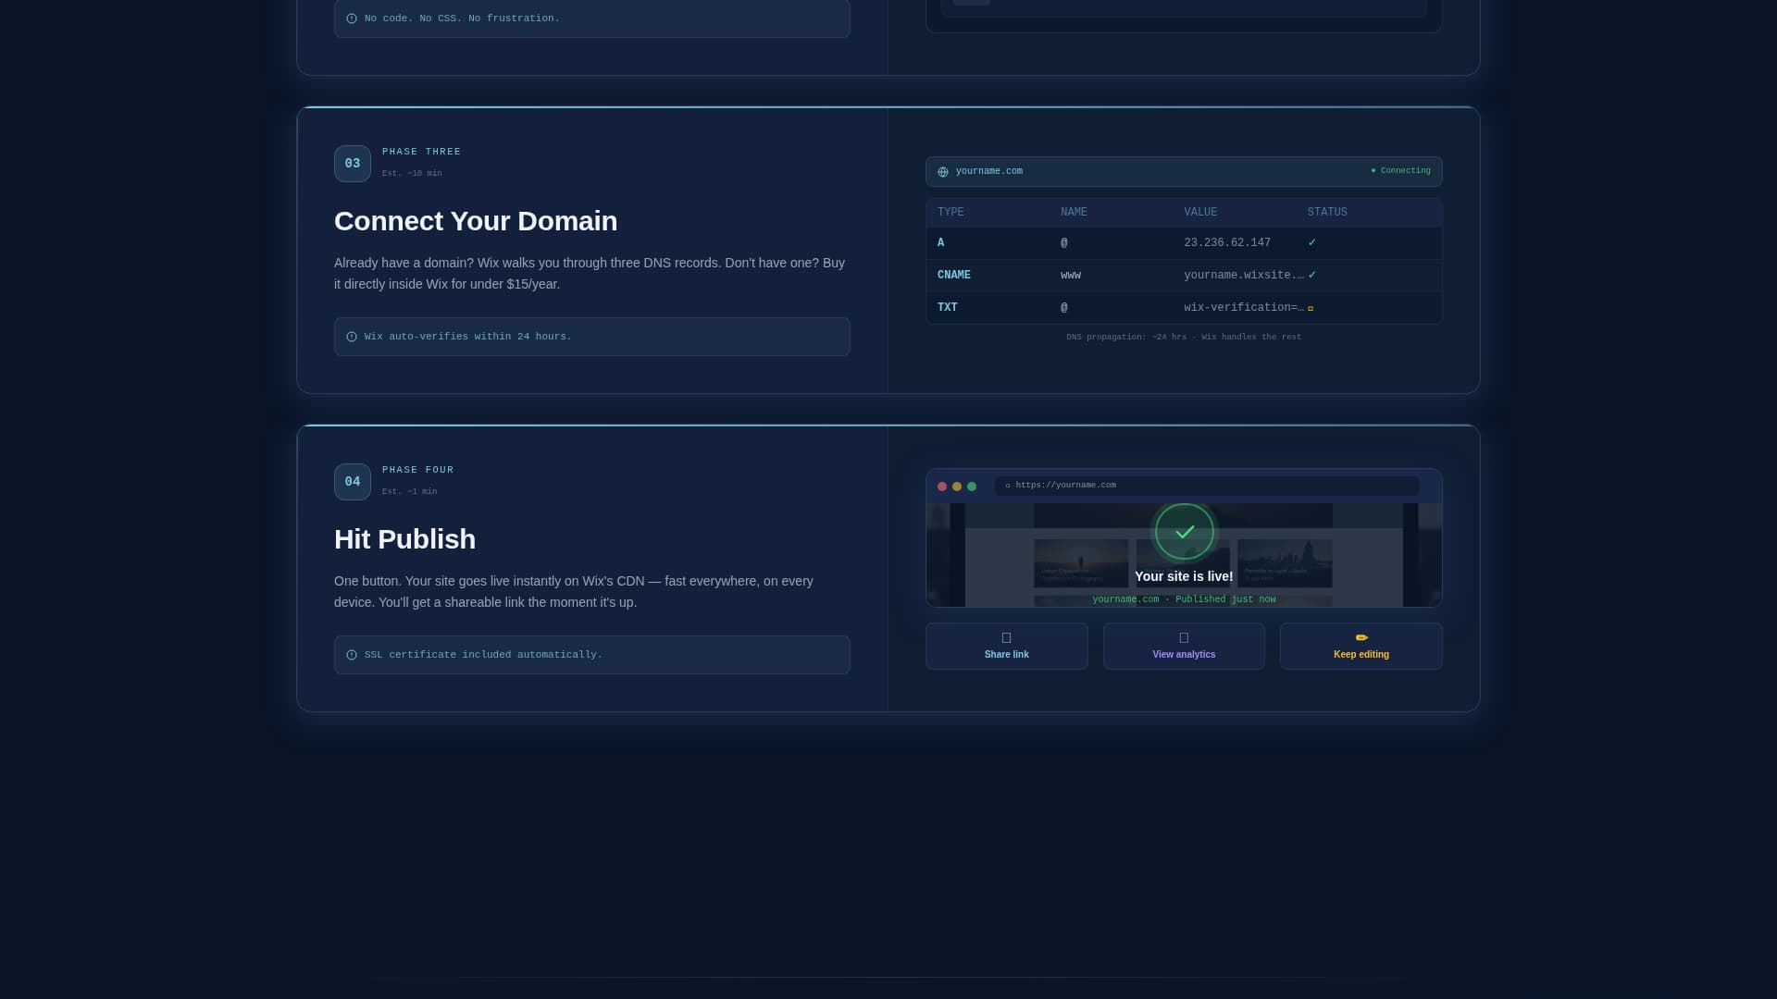This screenshot has height=999, width=1777.
Task: Click the pen icon above "Keep editing"
Action: [x=1361, y=637]
